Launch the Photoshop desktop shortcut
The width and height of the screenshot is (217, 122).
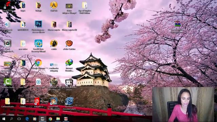point(38,27)
